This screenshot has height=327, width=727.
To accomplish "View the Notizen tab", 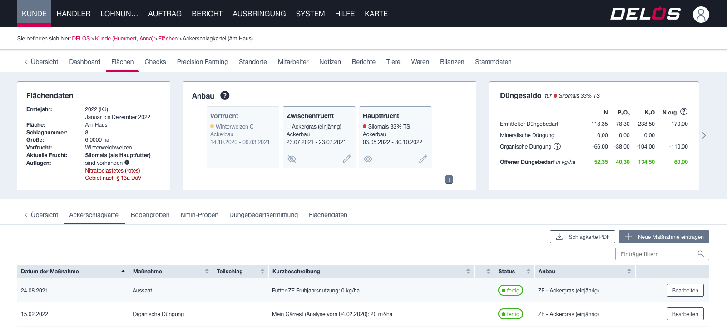I will 330,62.
